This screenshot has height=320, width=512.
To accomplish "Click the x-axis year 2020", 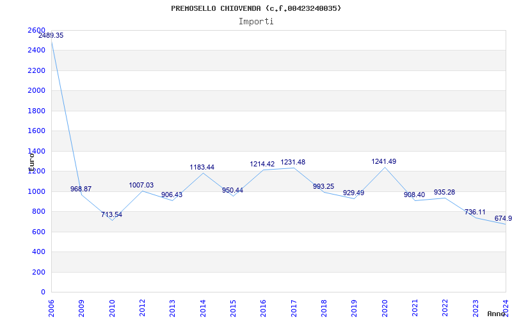I will tap(385, 308).
